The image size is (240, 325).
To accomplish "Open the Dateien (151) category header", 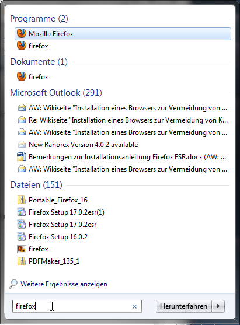I will pos(36,185).
